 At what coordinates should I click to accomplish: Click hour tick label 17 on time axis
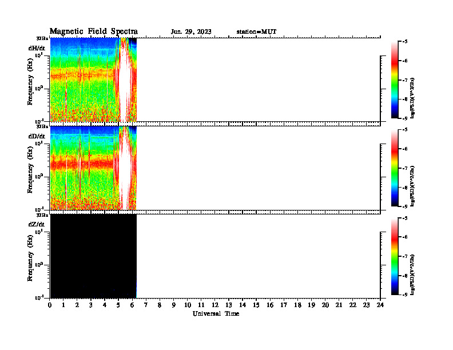pos(284,305)
